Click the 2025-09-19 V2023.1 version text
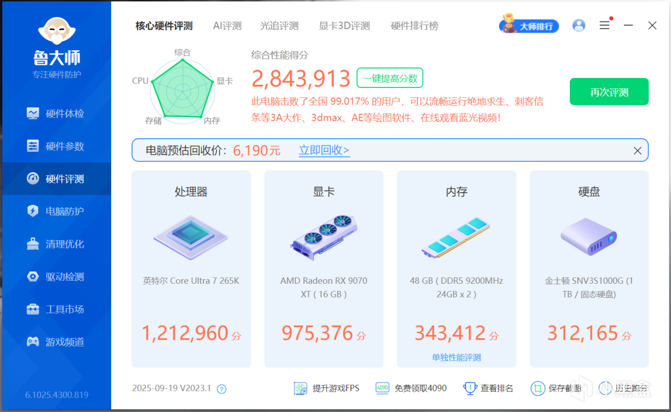This screenshot has height=412, width=671. click(x=171, y=388)
